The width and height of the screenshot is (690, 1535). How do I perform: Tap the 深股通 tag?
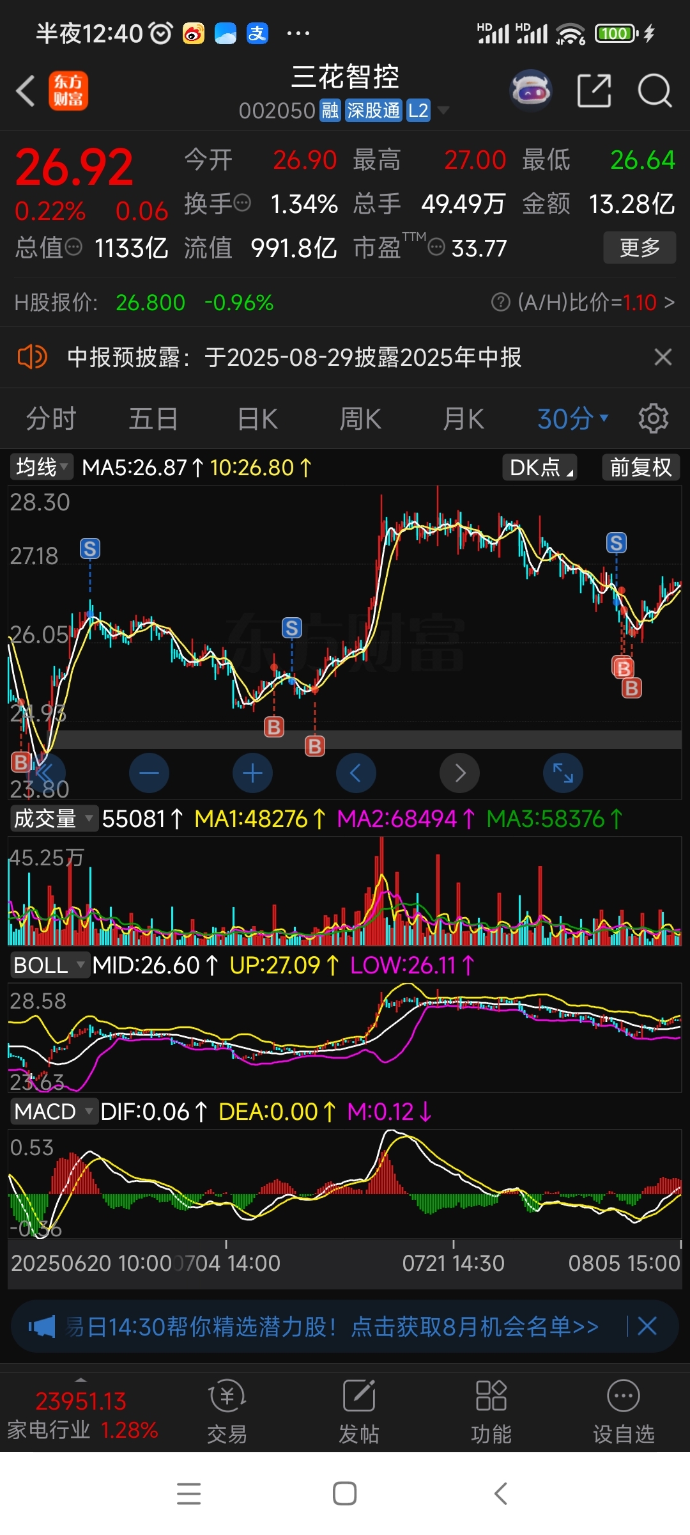(x=373, y=111)
